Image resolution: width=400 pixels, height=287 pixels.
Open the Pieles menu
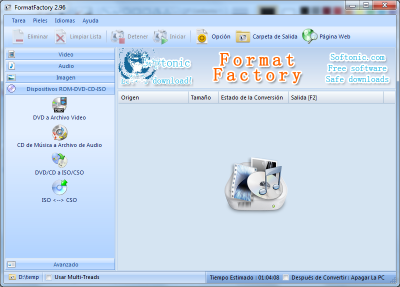pyautogui.click(x=40, y=20)
